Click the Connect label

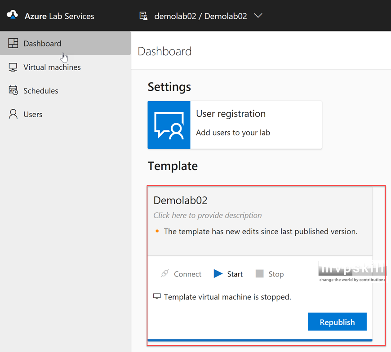pos(187,274)
